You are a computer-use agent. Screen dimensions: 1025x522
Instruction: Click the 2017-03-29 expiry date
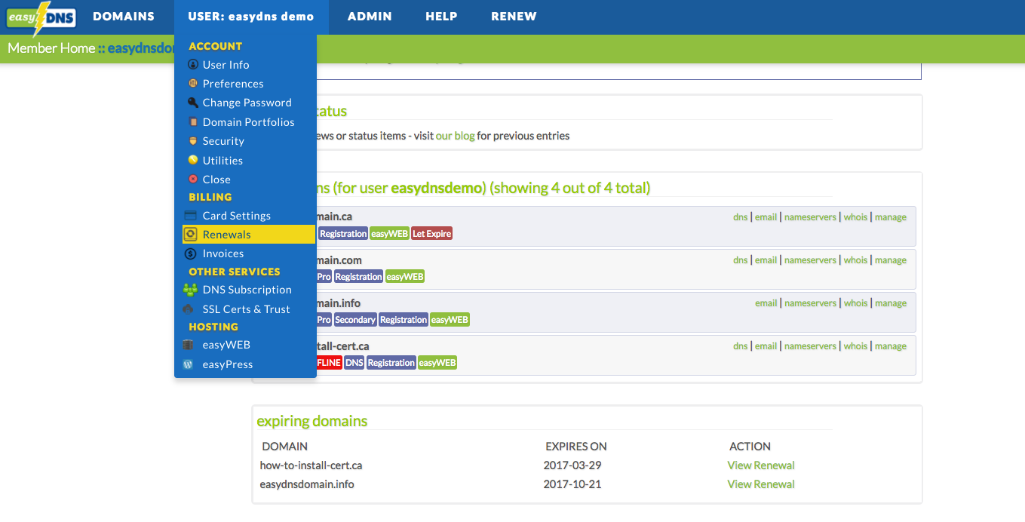coord(572,465)
